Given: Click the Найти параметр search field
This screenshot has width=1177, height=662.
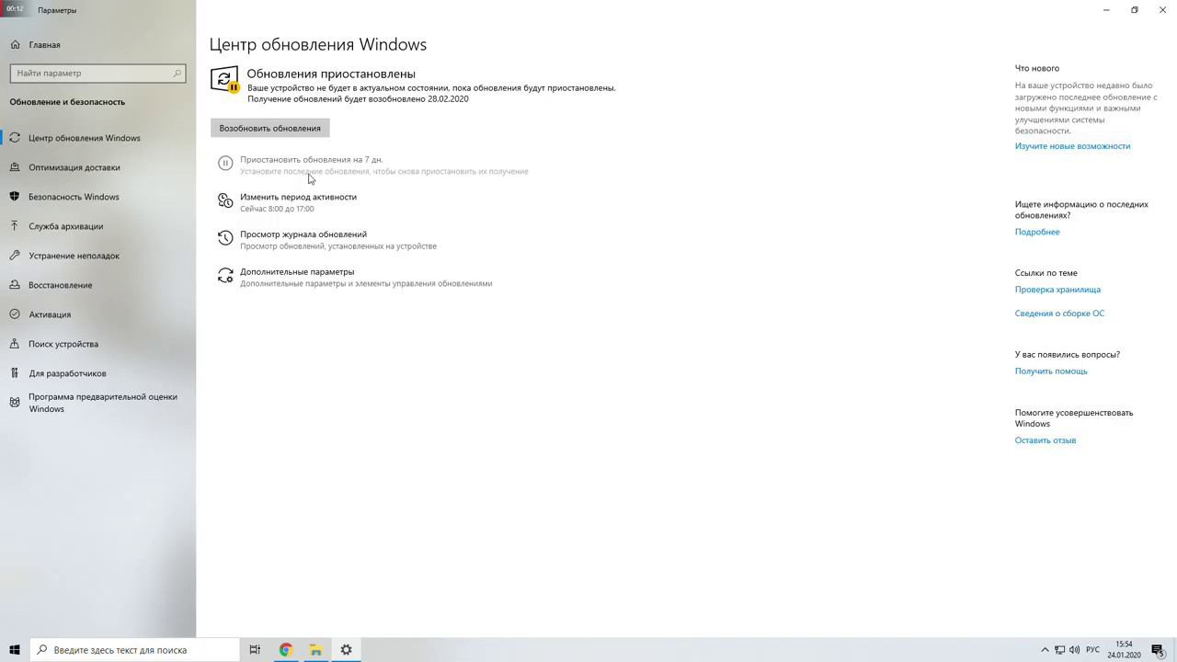Looking at the screenshot, I should tap(97, 73).
